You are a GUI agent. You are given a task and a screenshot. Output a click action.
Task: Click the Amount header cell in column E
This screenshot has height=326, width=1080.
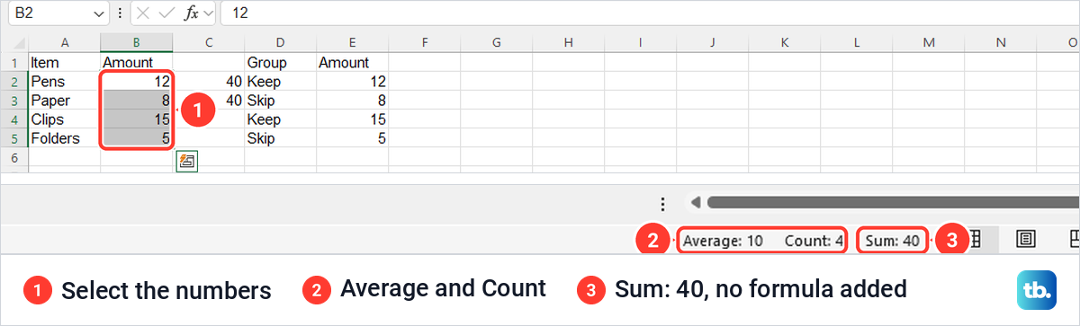click(x=353, y=63)
